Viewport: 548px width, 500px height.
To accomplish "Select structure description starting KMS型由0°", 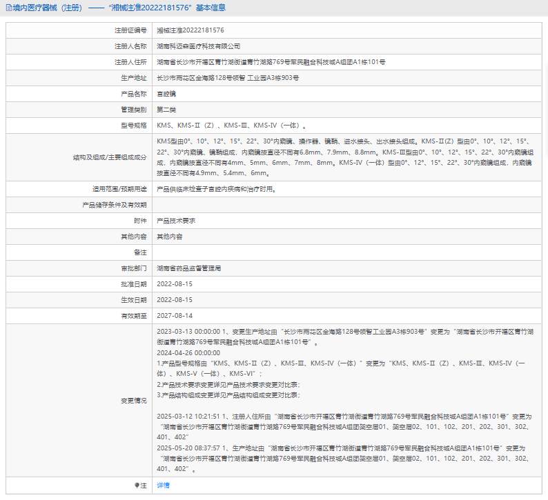I will 345,157.
